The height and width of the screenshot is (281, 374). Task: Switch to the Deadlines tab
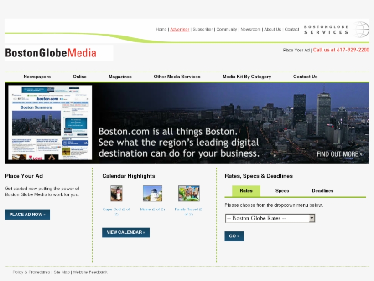point(322,191)
